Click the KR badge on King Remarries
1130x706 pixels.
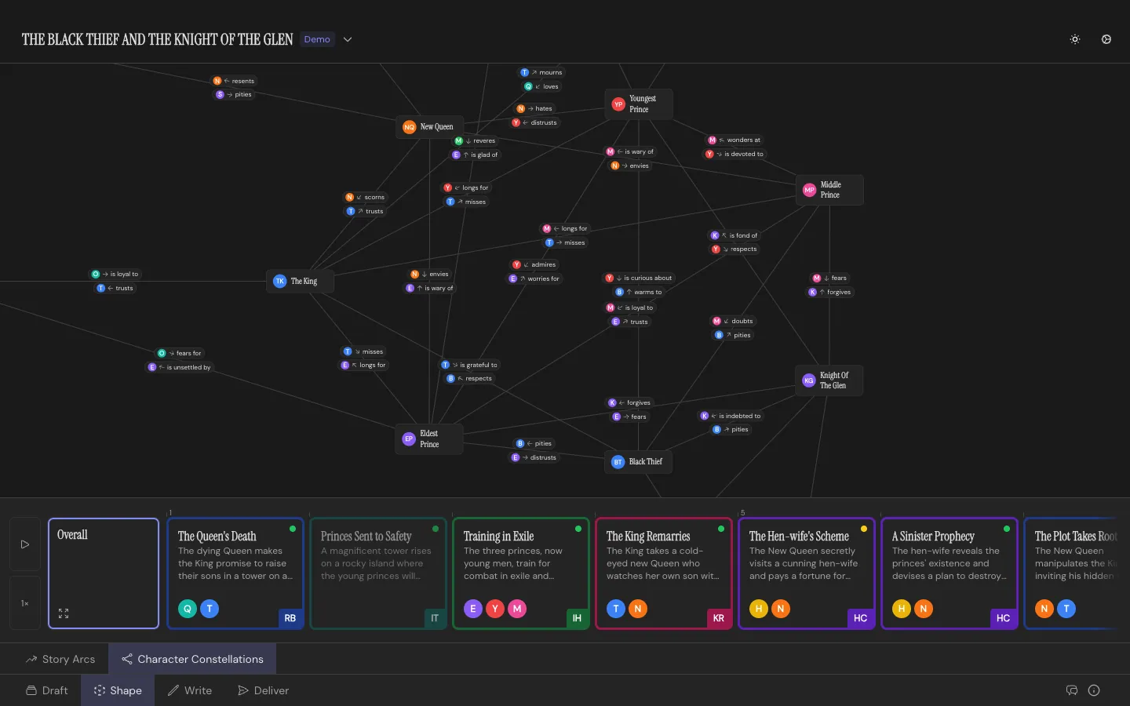pos(719,618)
